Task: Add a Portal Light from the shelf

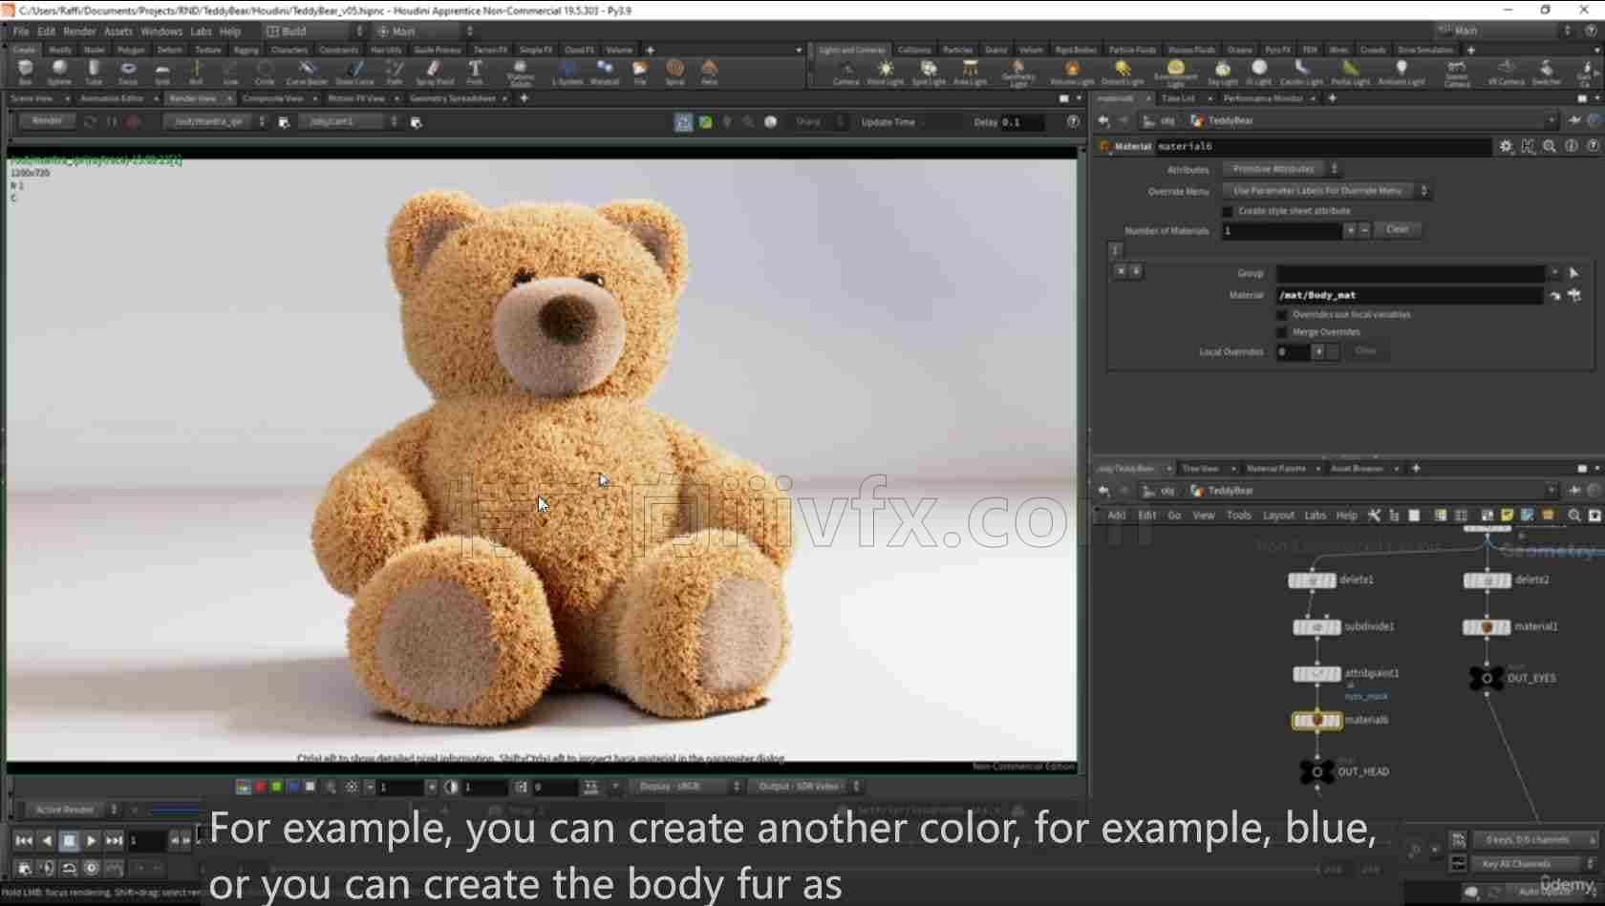Action: click(1350, 72)
